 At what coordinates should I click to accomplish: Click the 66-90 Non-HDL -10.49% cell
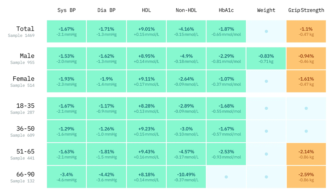coord(186,177)
